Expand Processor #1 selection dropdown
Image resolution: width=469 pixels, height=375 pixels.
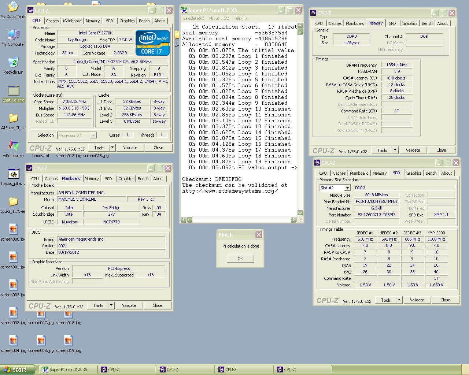[x=93, y=135]
